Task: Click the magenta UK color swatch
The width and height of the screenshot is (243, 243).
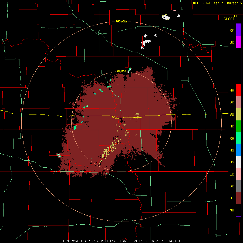Action: tap(238, 42)
